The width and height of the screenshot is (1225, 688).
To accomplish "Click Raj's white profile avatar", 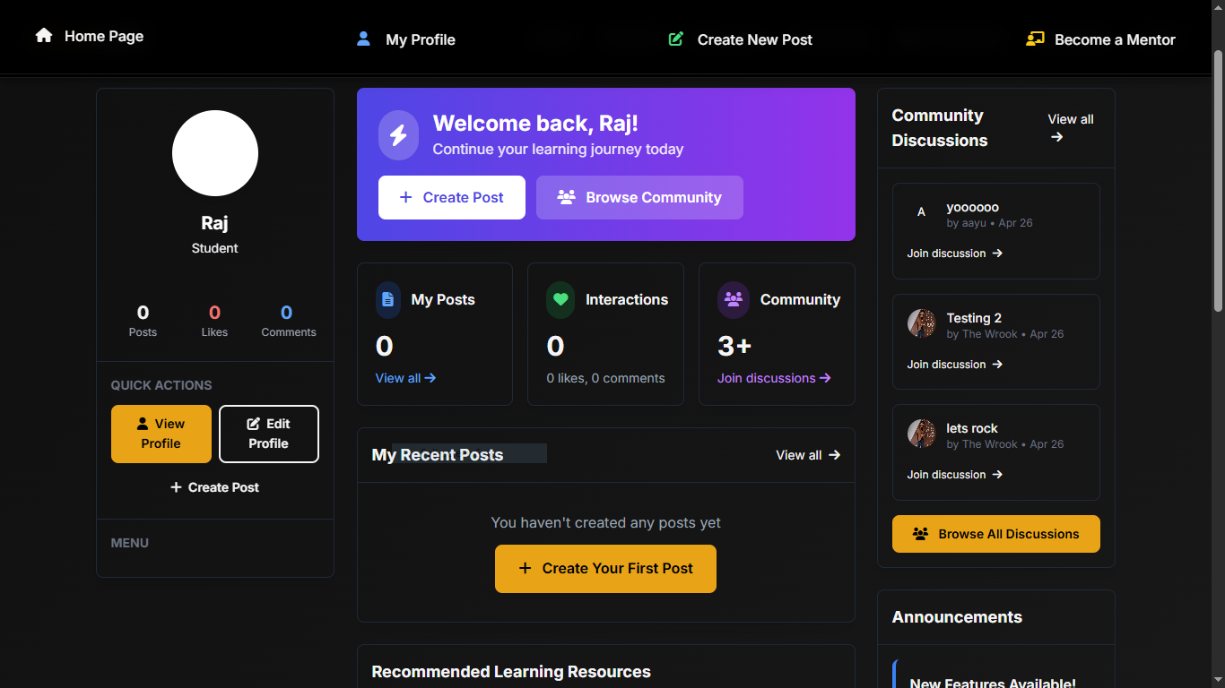I will click(215, 153).
